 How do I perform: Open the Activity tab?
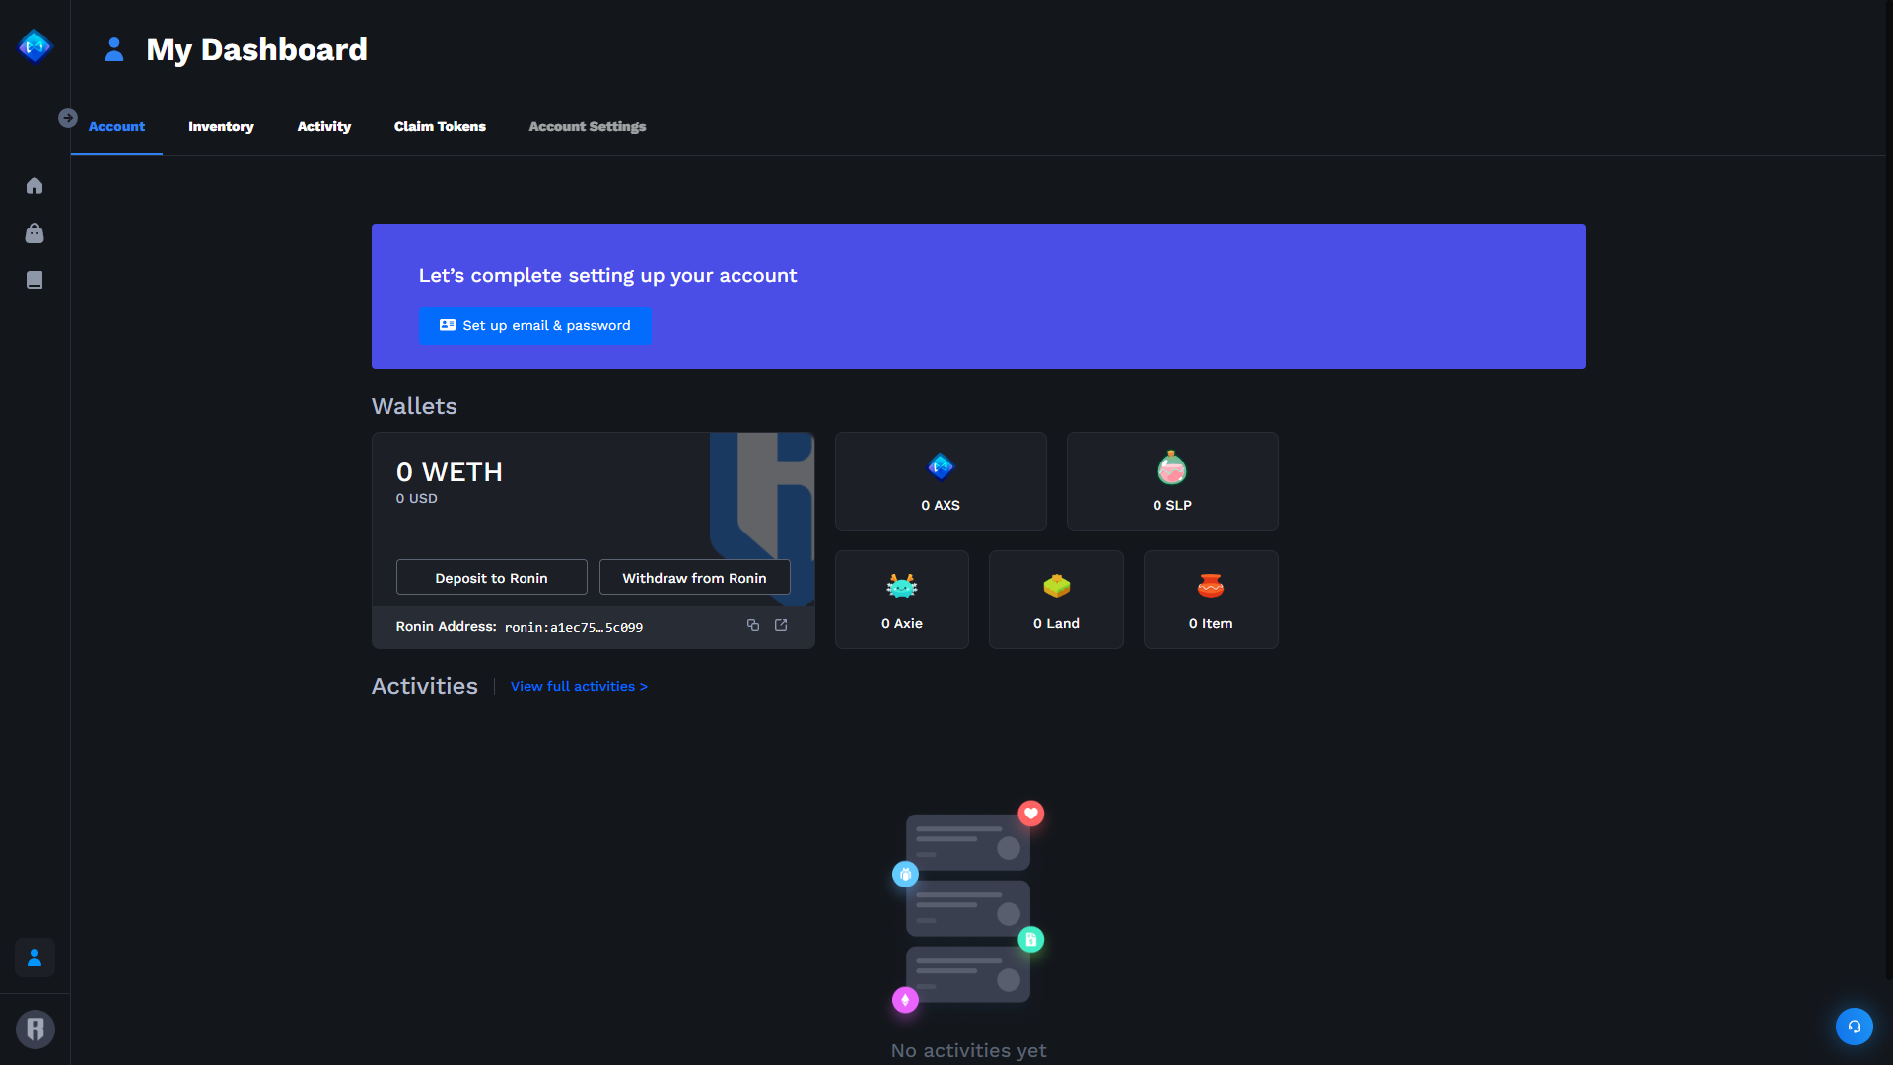(324, 126)
